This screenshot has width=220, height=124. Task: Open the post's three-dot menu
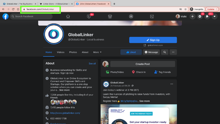pos(172,84)
